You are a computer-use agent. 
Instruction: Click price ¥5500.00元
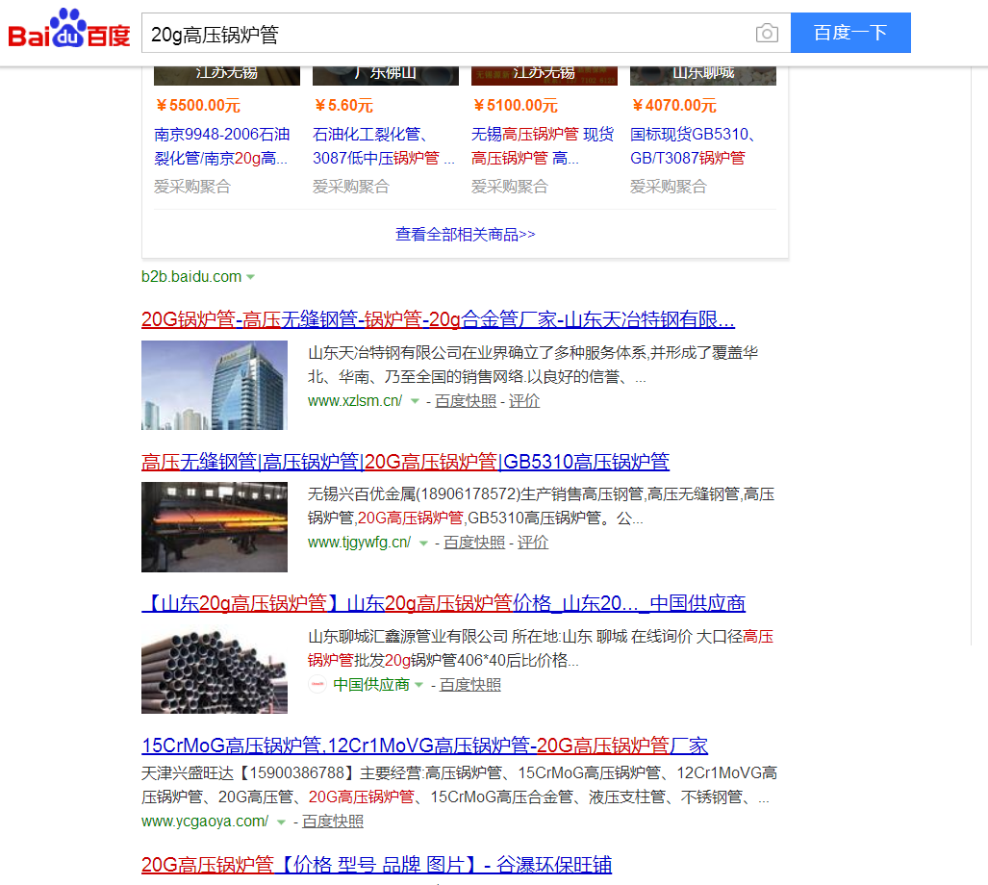tap(198, 105)
